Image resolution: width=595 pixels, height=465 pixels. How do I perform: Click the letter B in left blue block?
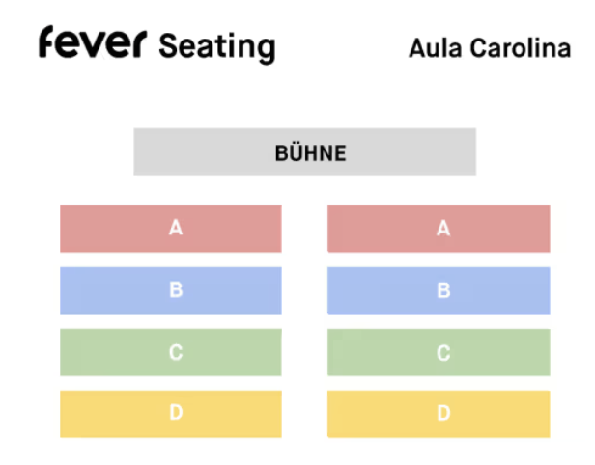176,290
